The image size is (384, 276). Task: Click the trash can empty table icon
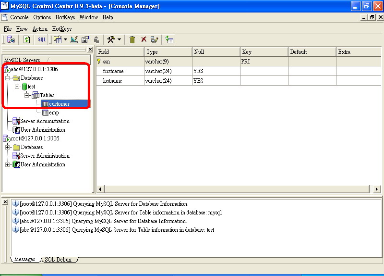132,39
